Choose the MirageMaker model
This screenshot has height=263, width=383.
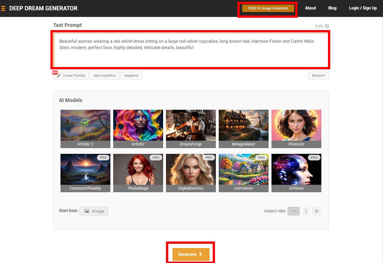(244, 129)
